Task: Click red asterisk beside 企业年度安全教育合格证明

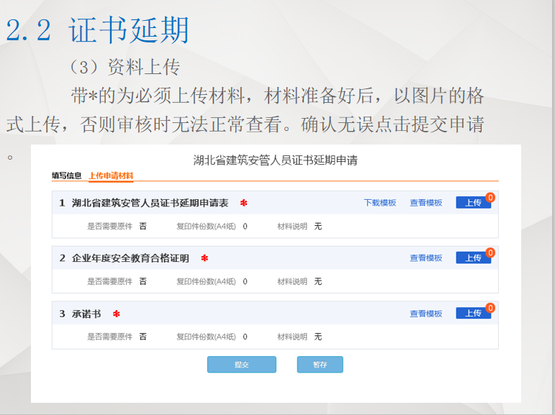Action: [x=204, y=258]
